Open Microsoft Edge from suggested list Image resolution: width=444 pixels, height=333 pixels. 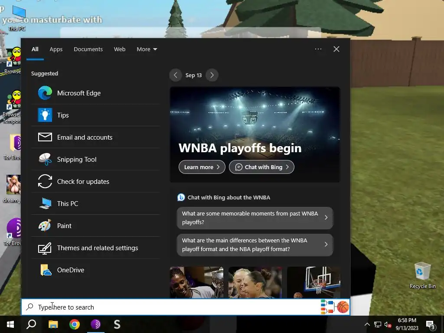(x=96, y=93)
